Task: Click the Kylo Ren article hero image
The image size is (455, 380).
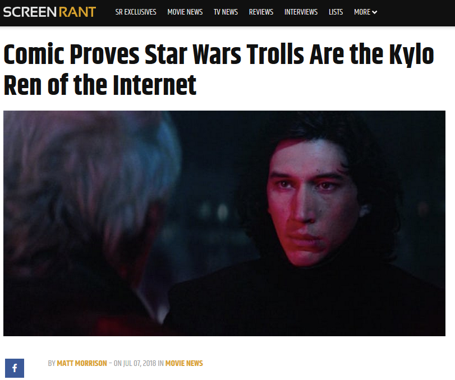Action: 224,223
